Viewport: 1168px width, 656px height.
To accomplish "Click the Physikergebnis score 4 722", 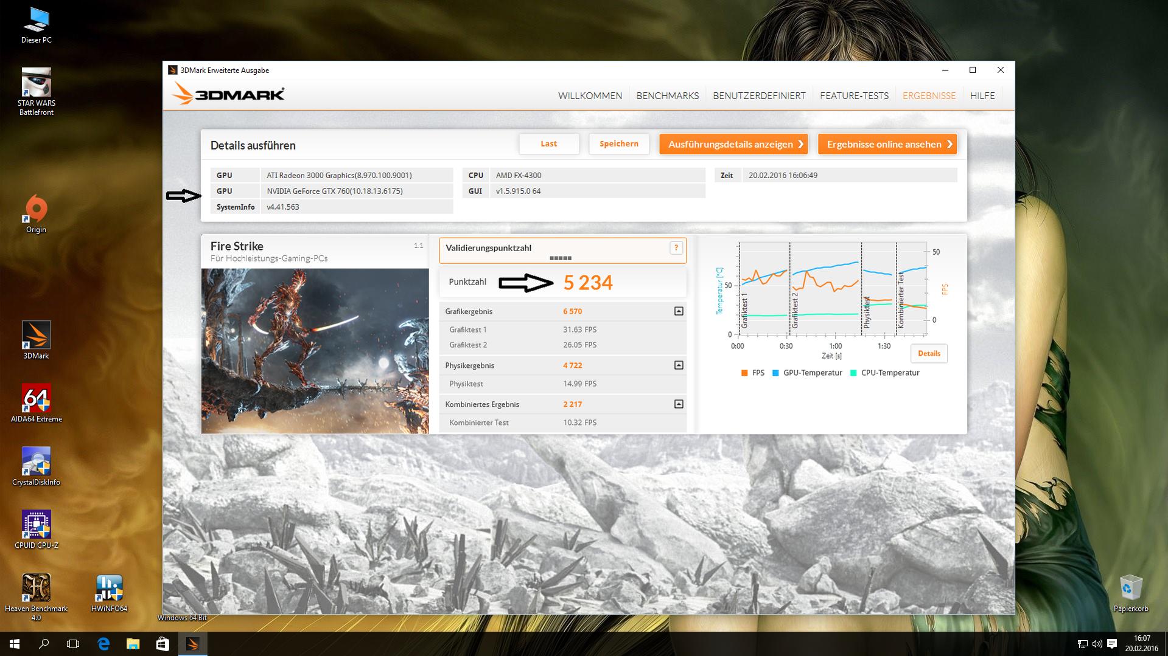I will coord(572,365).
